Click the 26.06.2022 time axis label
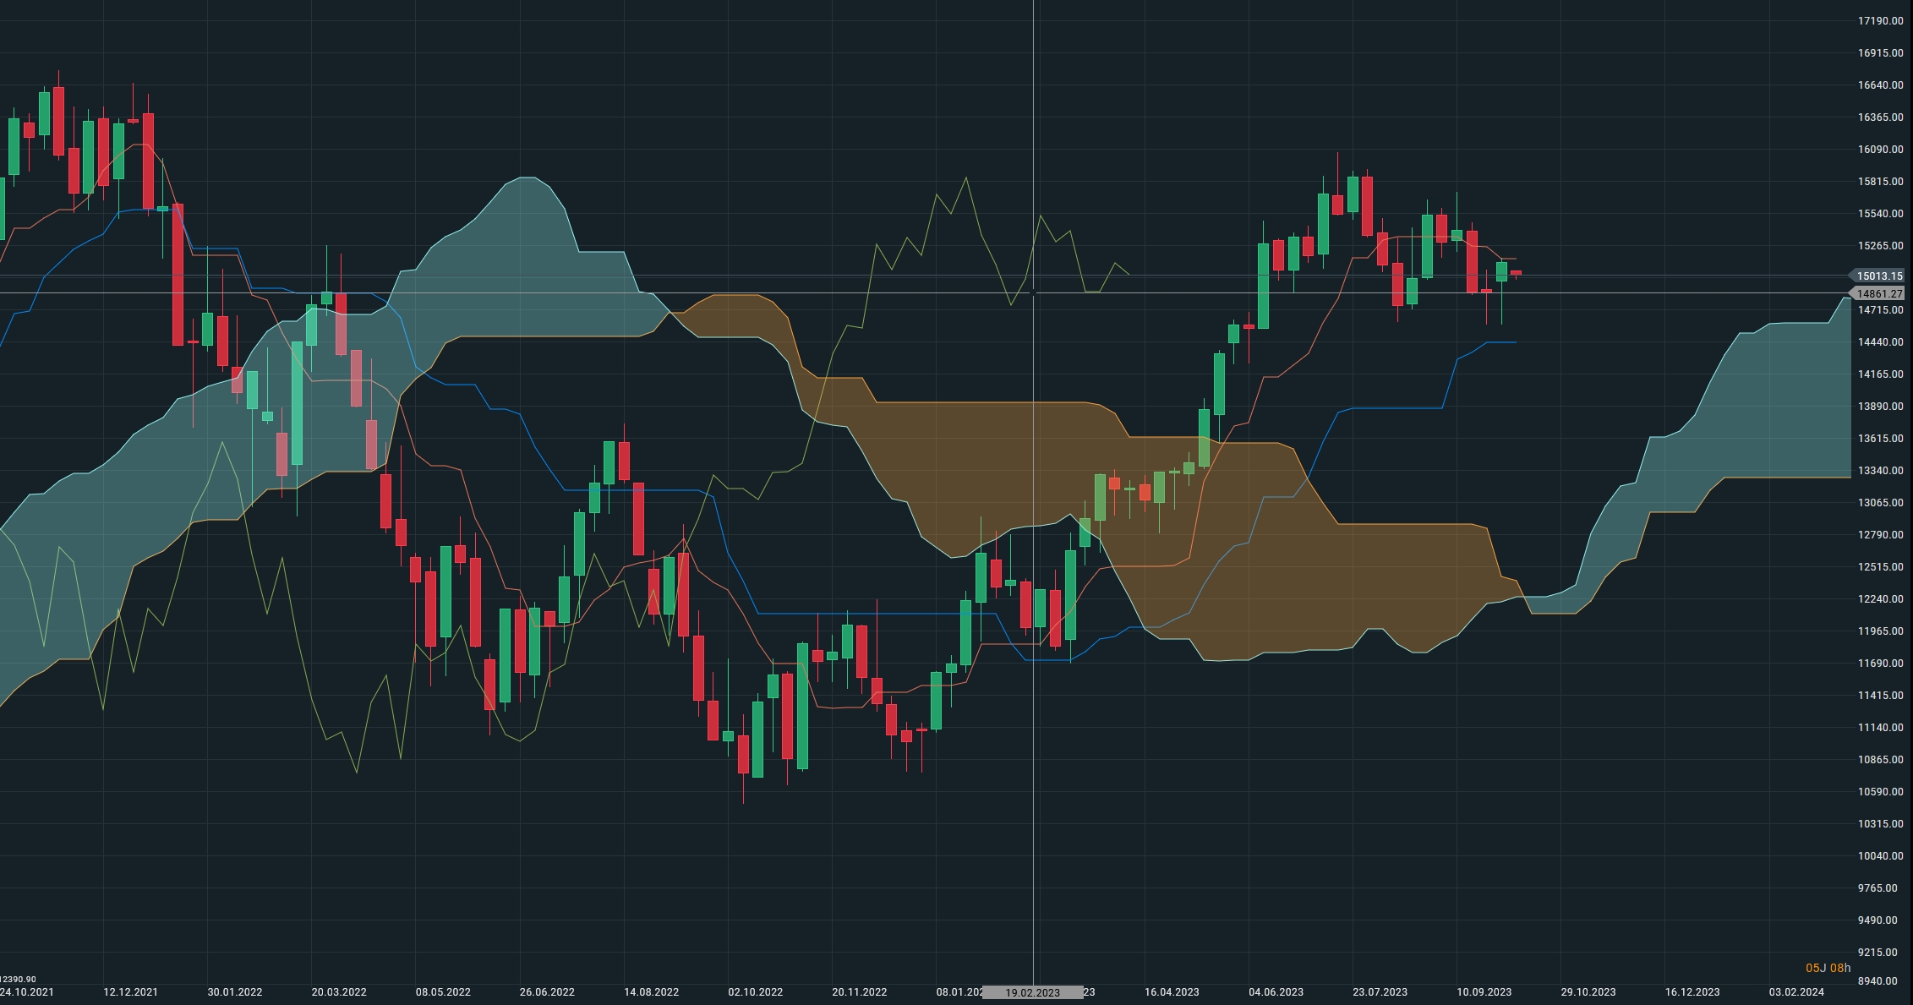The width and height of the screenshot is (1913, 1005). [x=547, y=992]
